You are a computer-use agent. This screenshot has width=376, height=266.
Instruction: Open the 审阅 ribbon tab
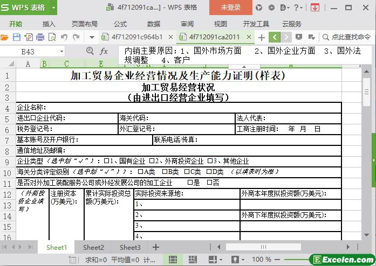tap(187, 24)
